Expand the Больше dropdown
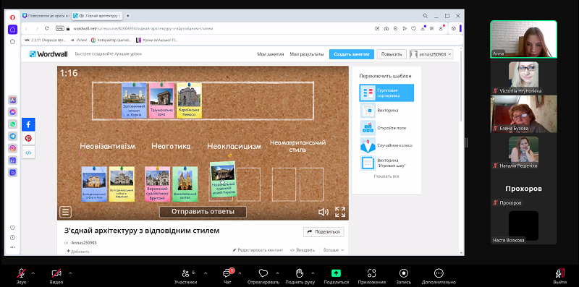This screenshot has height=287, width=579. [334, 249]
